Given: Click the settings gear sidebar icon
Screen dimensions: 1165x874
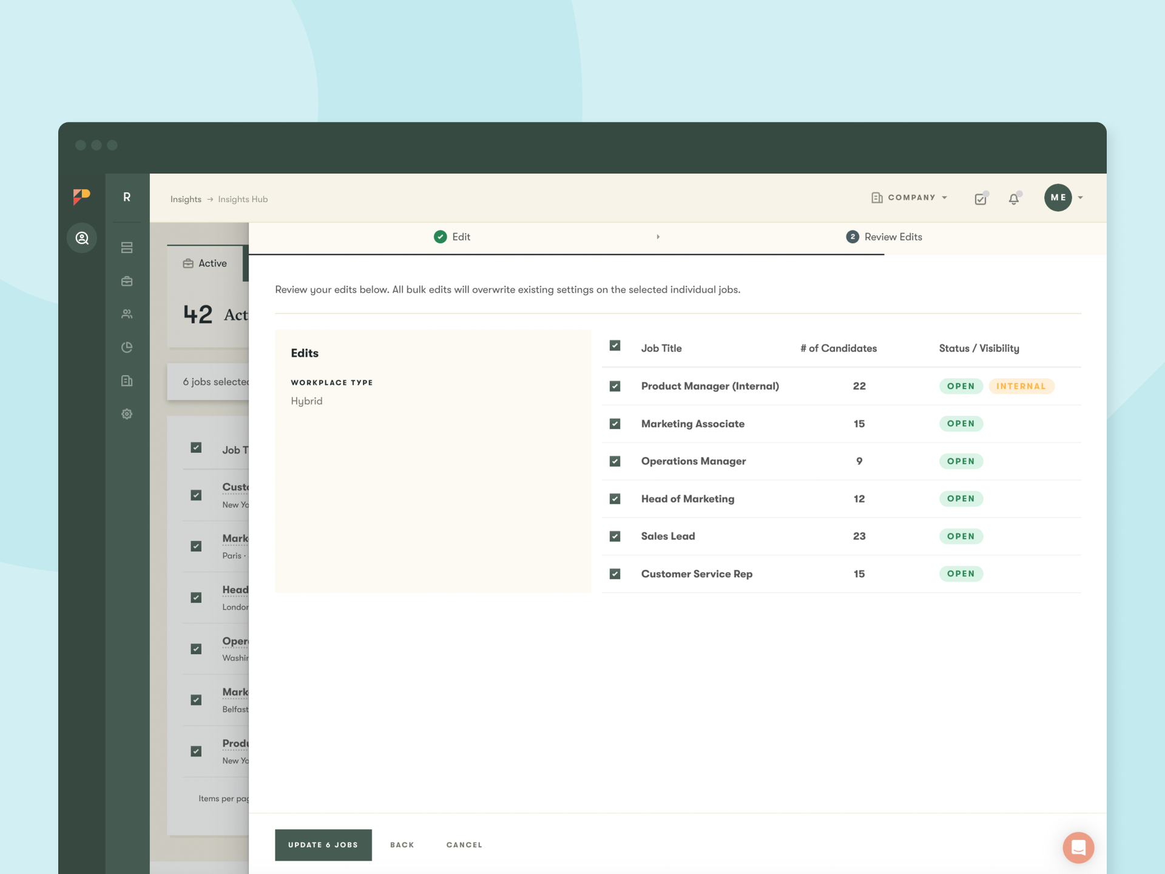Looking at the screenshot, I should [x=127, y=414].
